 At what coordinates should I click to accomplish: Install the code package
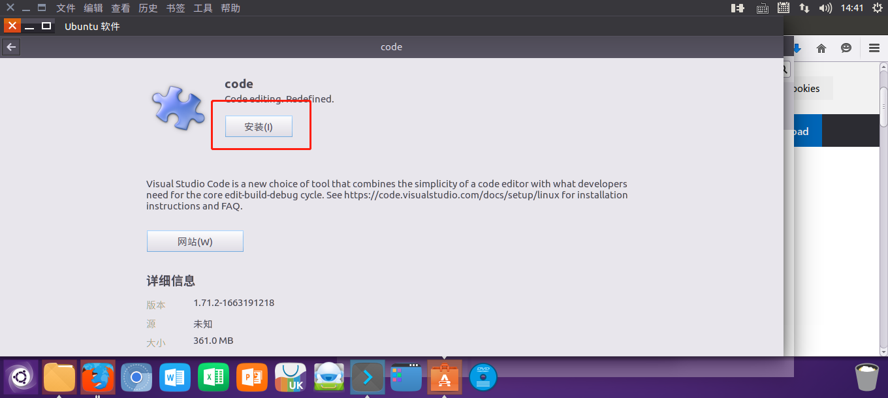[259, 127]
